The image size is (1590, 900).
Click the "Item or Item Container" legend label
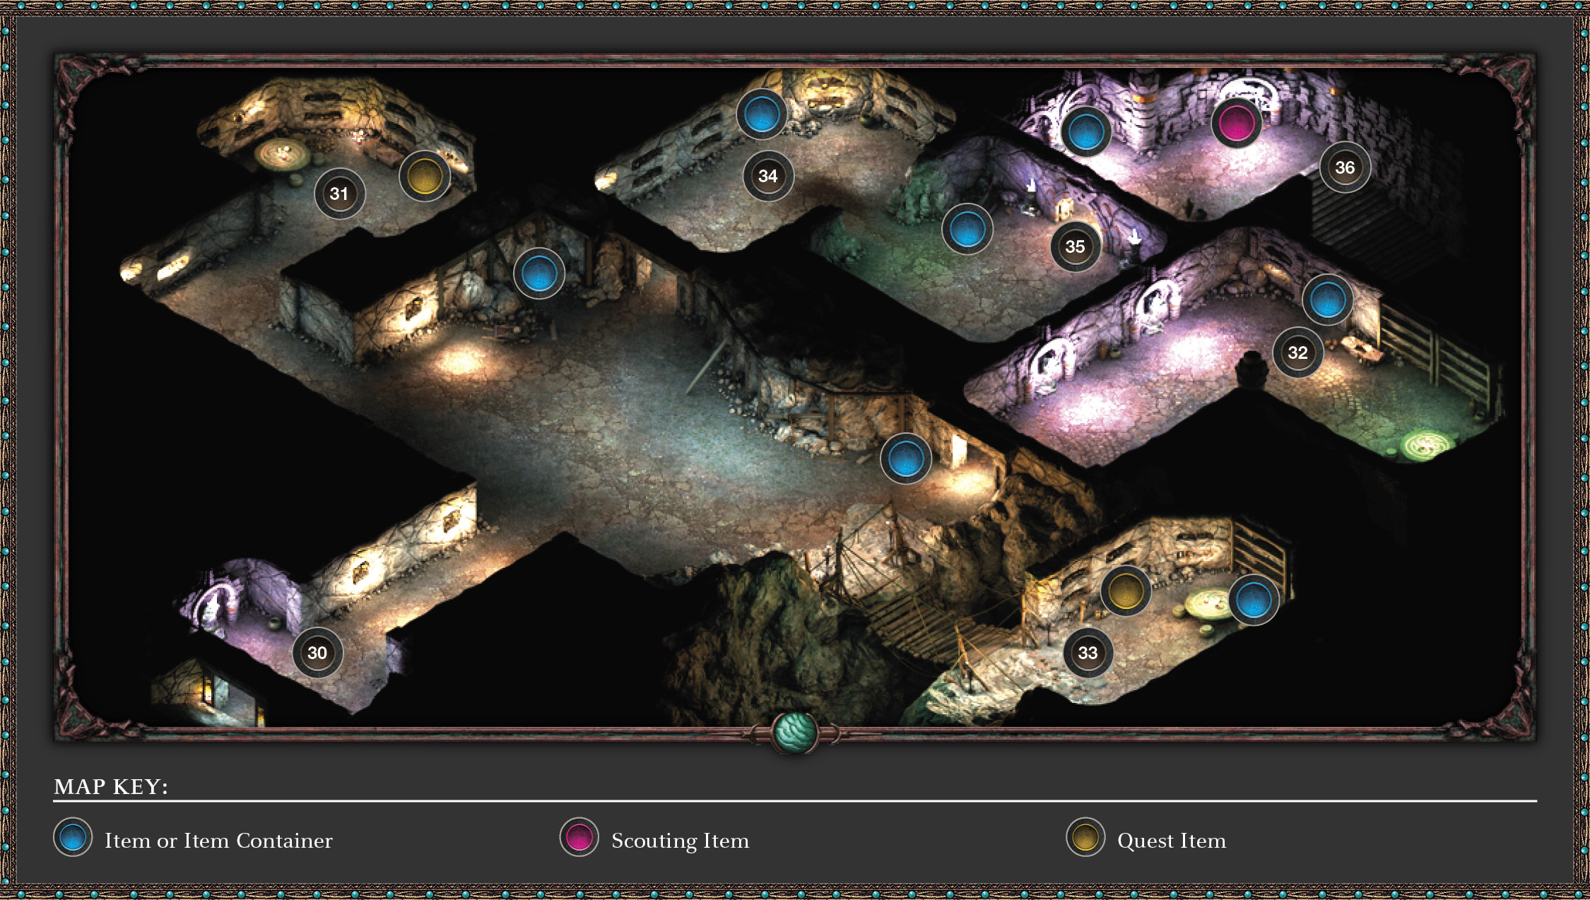(218, 841)
